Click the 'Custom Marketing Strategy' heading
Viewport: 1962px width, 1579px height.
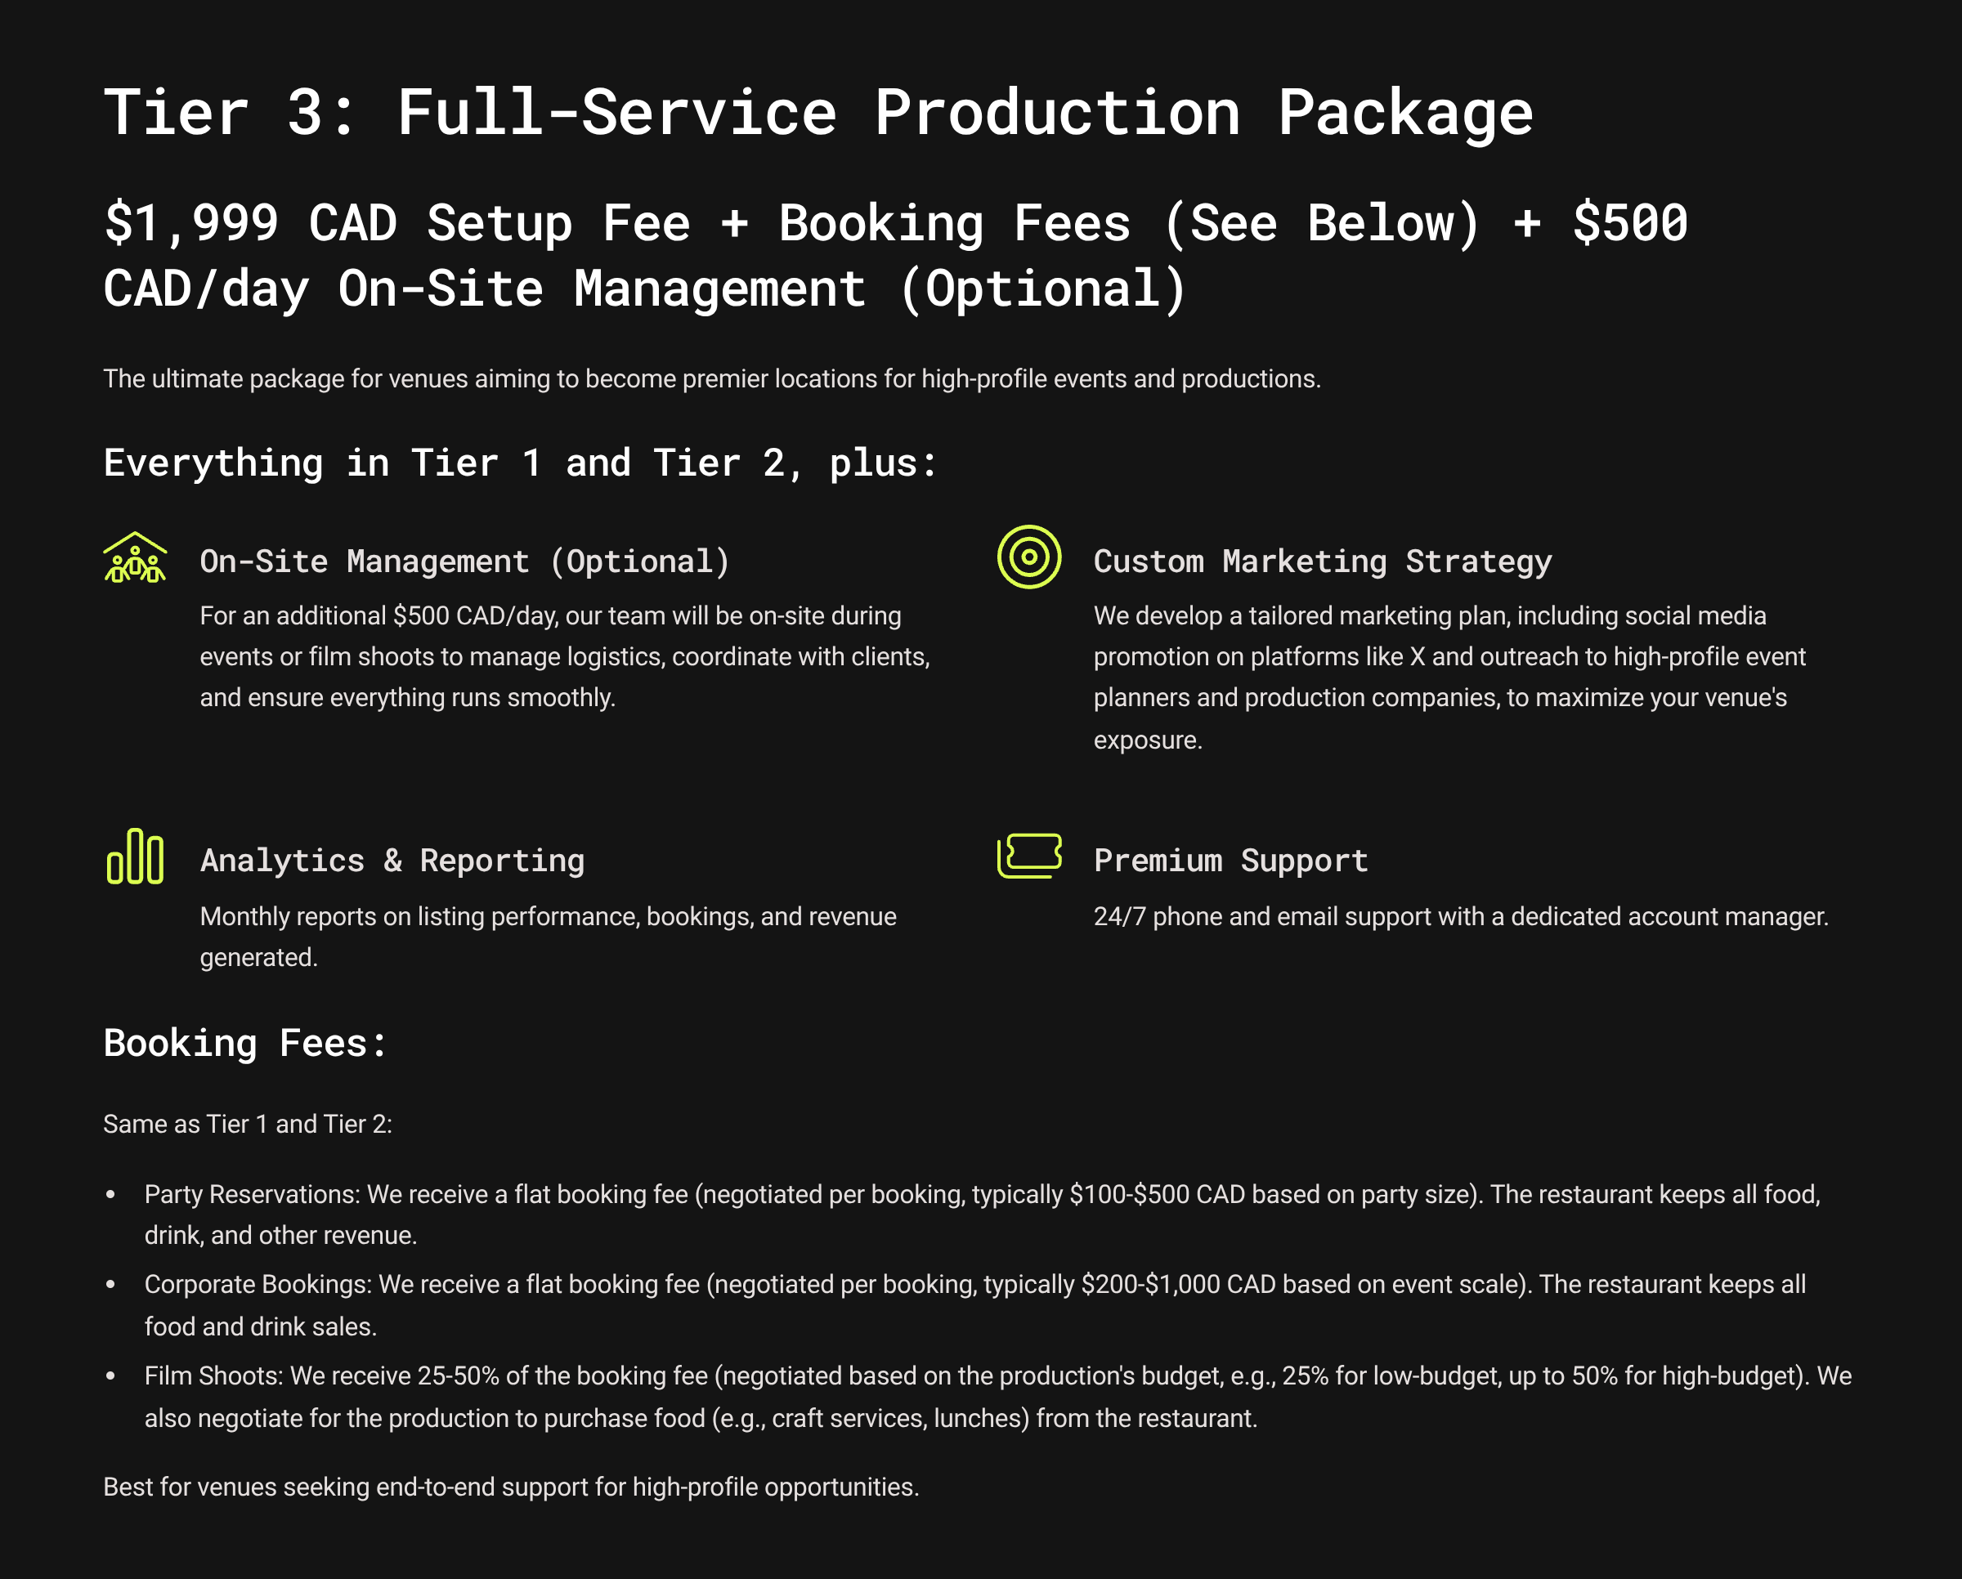click(1321, 561)
